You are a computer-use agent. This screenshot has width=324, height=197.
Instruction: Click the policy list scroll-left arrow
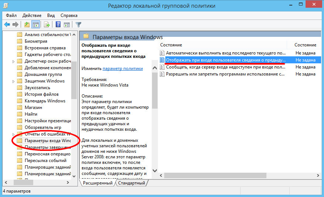[161, 175]
